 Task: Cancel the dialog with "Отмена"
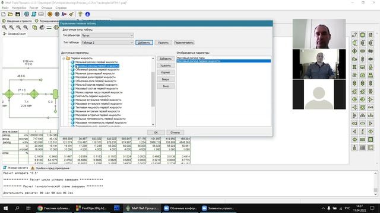pyautogui.click(x=175, y=133)
